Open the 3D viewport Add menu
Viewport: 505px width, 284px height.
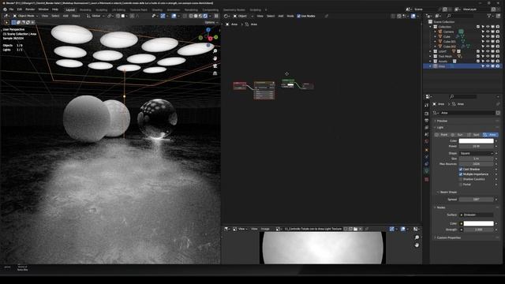65,16
